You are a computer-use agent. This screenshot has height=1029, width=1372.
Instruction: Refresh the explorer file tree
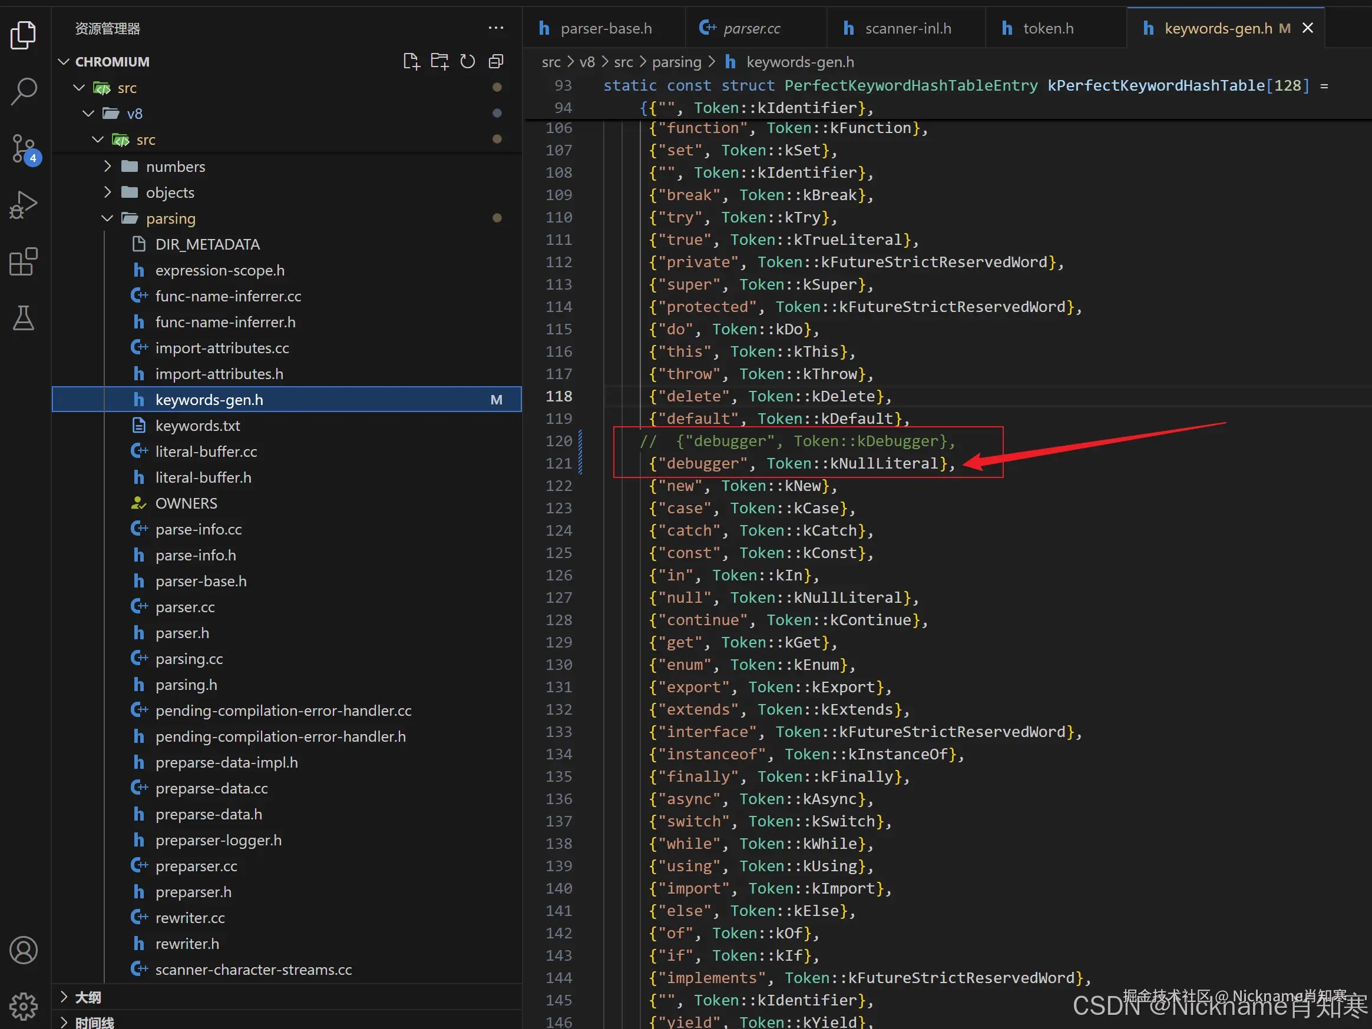tap(467, 61)
